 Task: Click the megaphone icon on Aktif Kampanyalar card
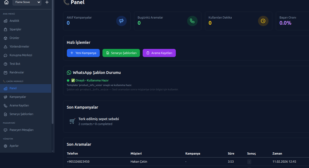[x=121, y=21]
